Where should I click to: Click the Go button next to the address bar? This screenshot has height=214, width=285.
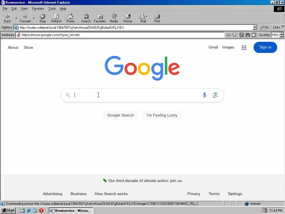(265, 27)
